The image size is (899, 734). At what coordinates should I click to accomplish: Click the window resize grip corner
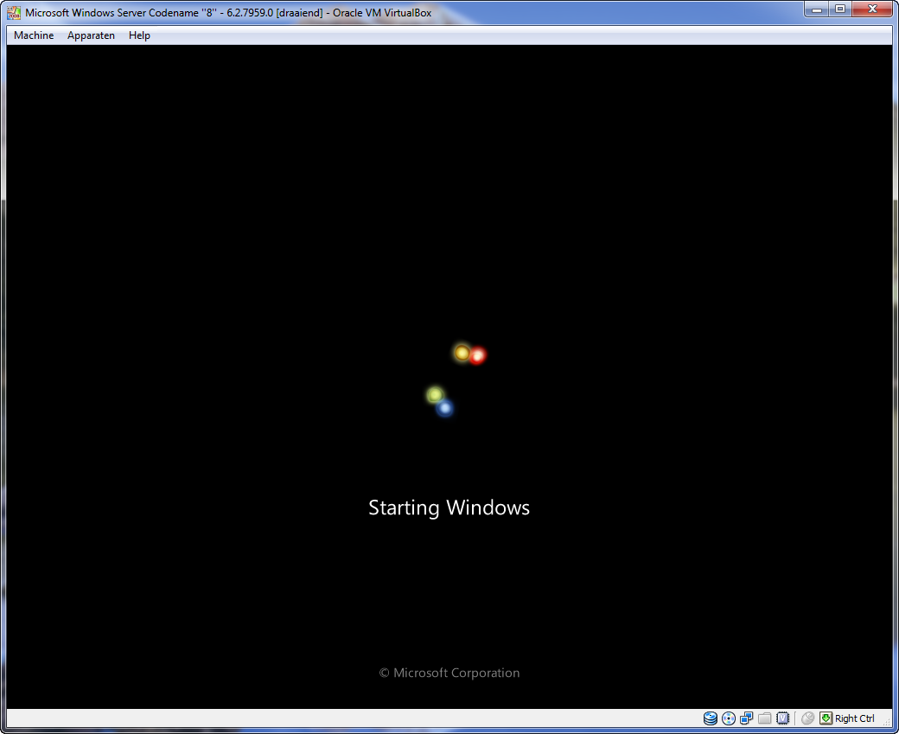(x=887, y=721)
